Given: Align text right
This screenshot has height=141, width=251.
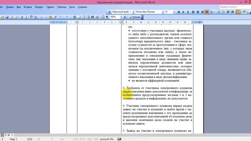Looking at the screenshot, I should 202,12.
